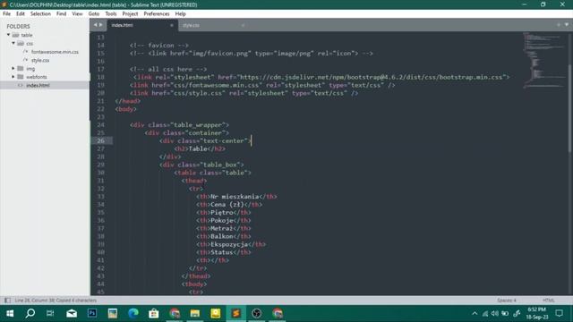Click line number 18 in gutter
Viewport: 573px width, 322px height.
101,77
